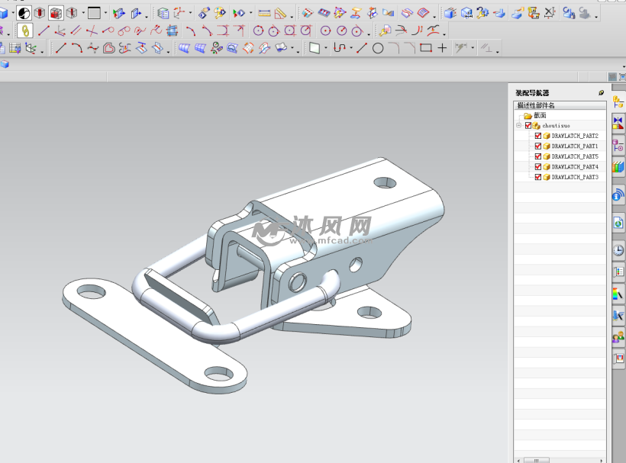Select the Rectangle curve tool
This screenshot has width=626, height=463.
tap(426, 48)
